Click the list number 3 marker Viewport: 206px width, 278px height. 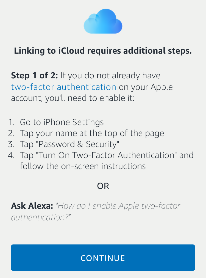click(x=11, y=145)
